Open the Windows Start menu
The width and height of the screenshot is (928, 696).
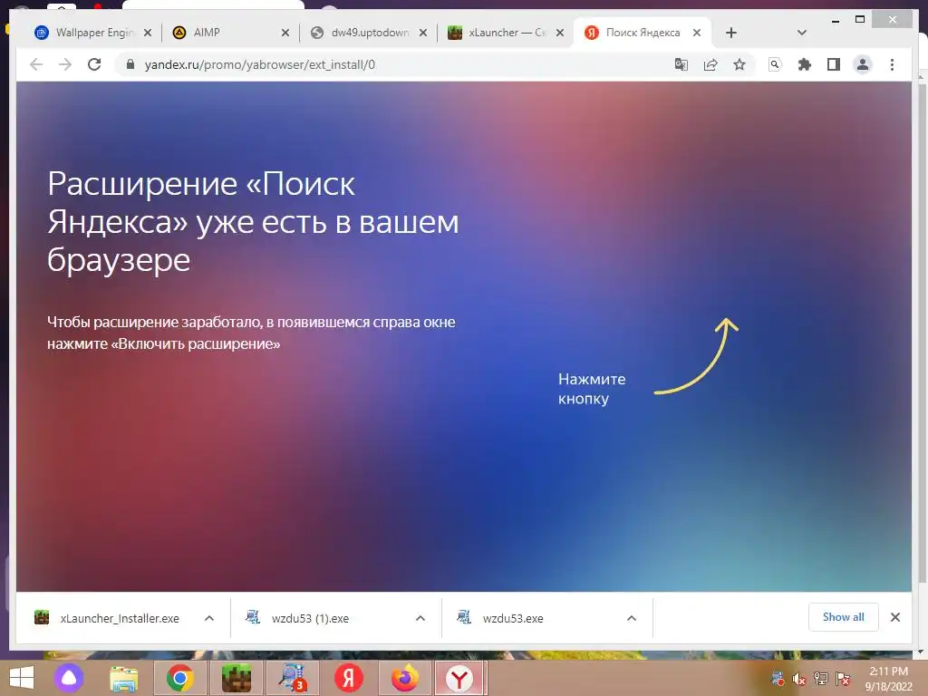(x=22, y=678)
